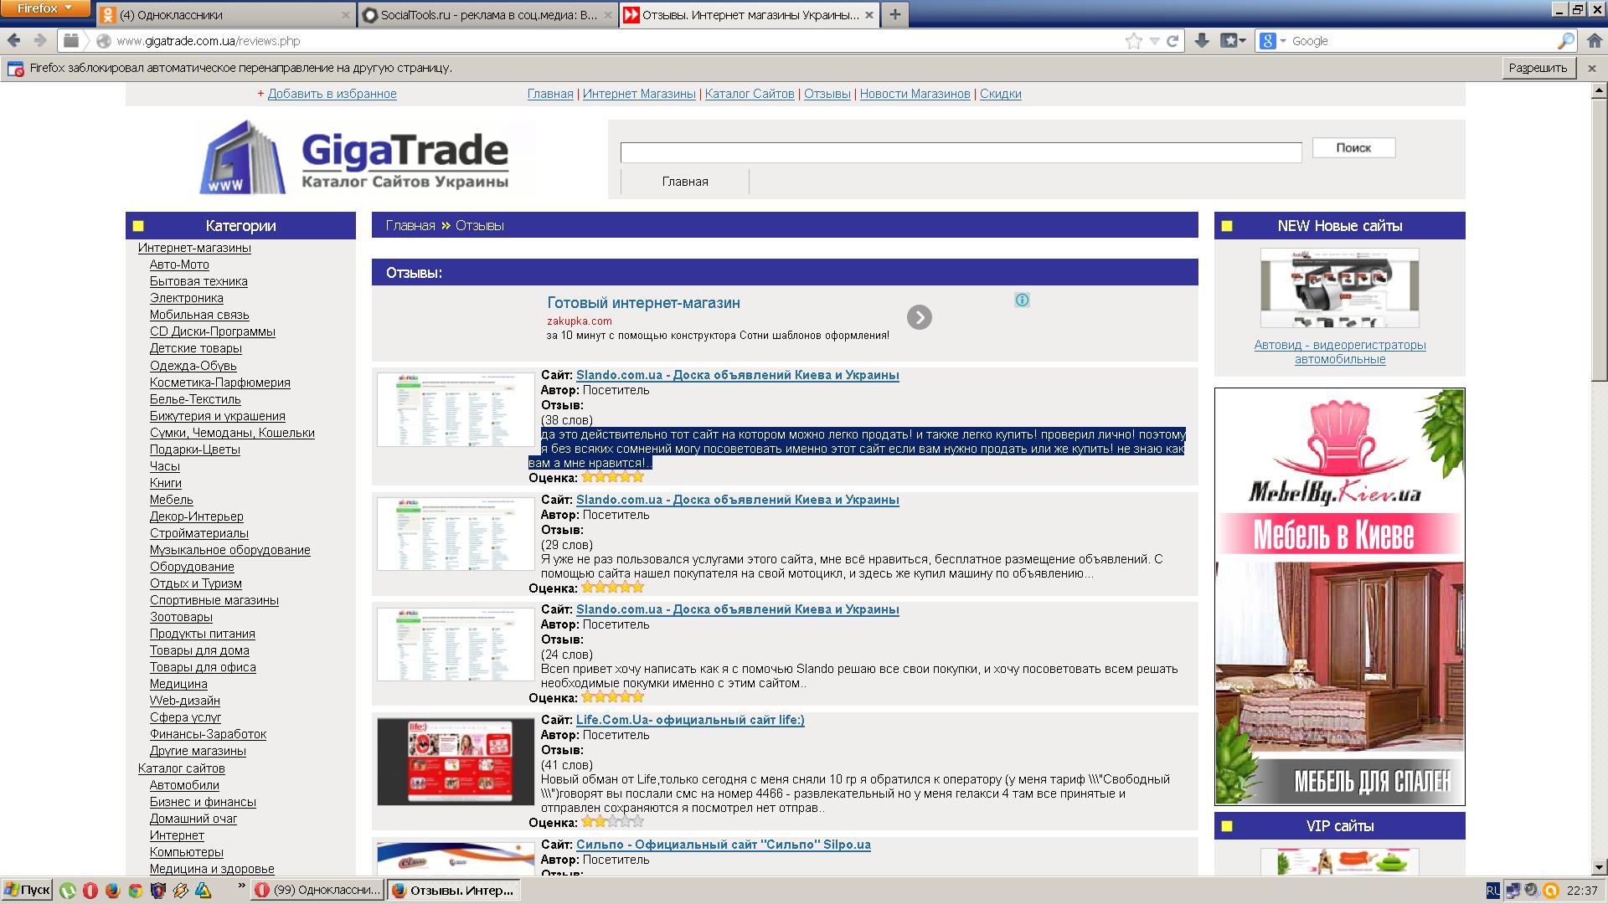This screenshot has width=1608, height=904.
Task: Click the Google search input field
Action: pyautogui.click(x=1422, y=41)
